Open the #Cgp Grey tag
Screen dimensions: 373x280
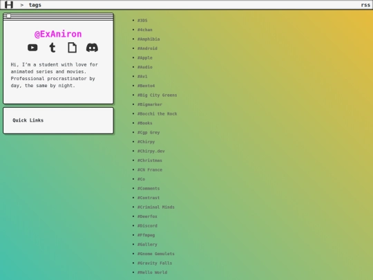[149, 132]
